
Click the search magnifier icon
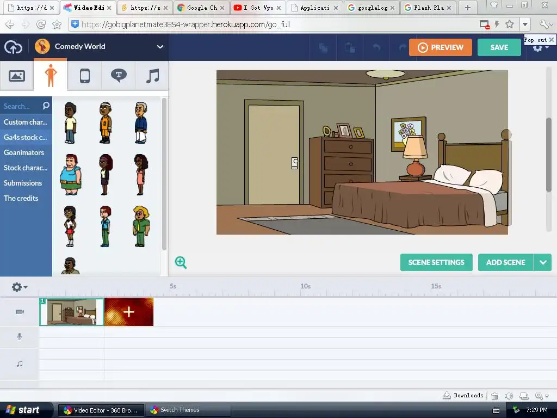pos(46,106)
